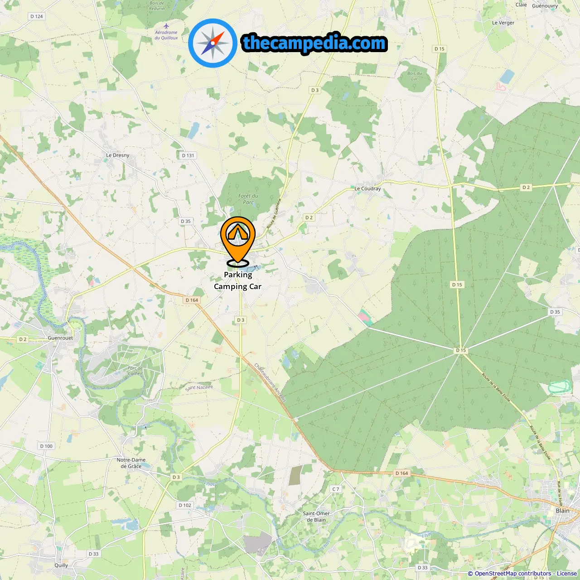This screenshot has width=580, height=580.
Task: Click the blue compass logo icon
Action: click(213, 43)
